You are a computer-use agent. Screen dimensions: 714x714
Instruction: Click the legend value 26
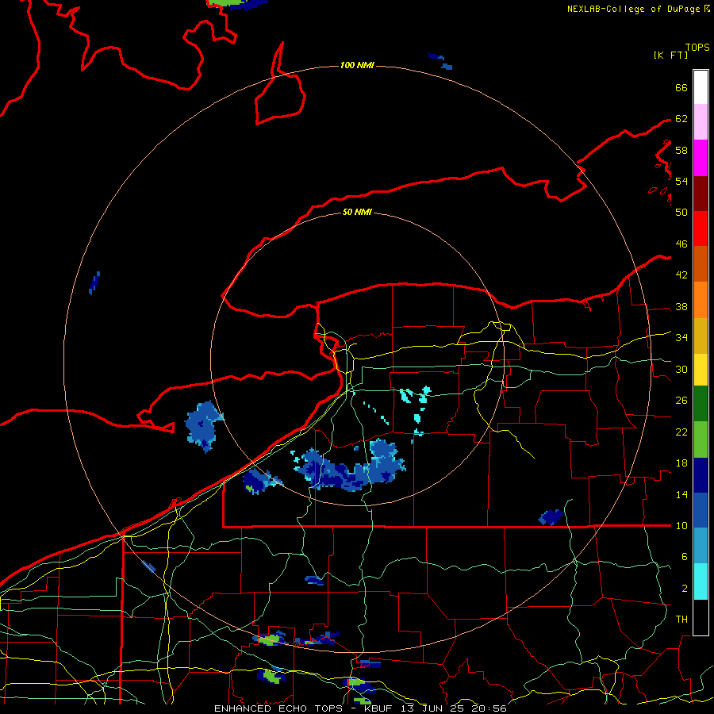click(x=681, y=401)
